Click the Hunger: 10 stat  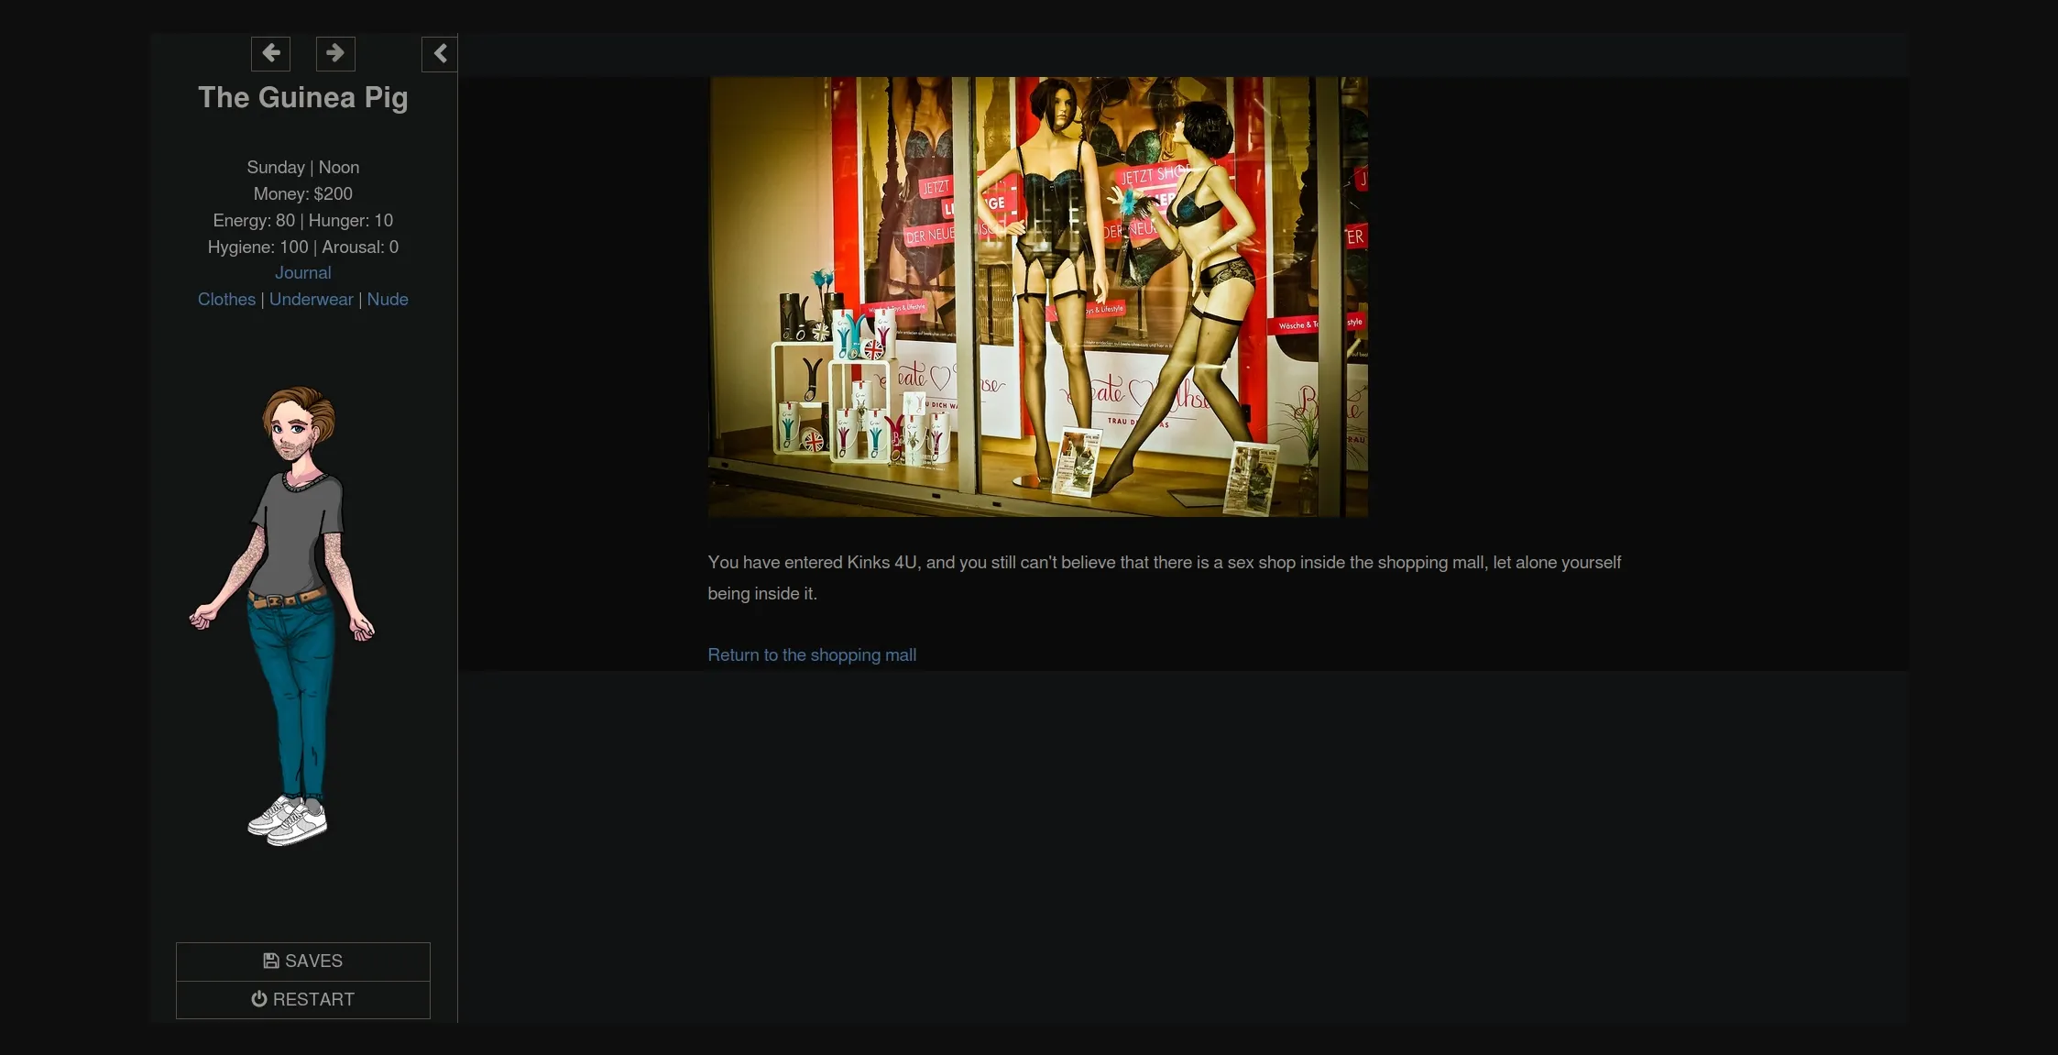click(351, 220)
